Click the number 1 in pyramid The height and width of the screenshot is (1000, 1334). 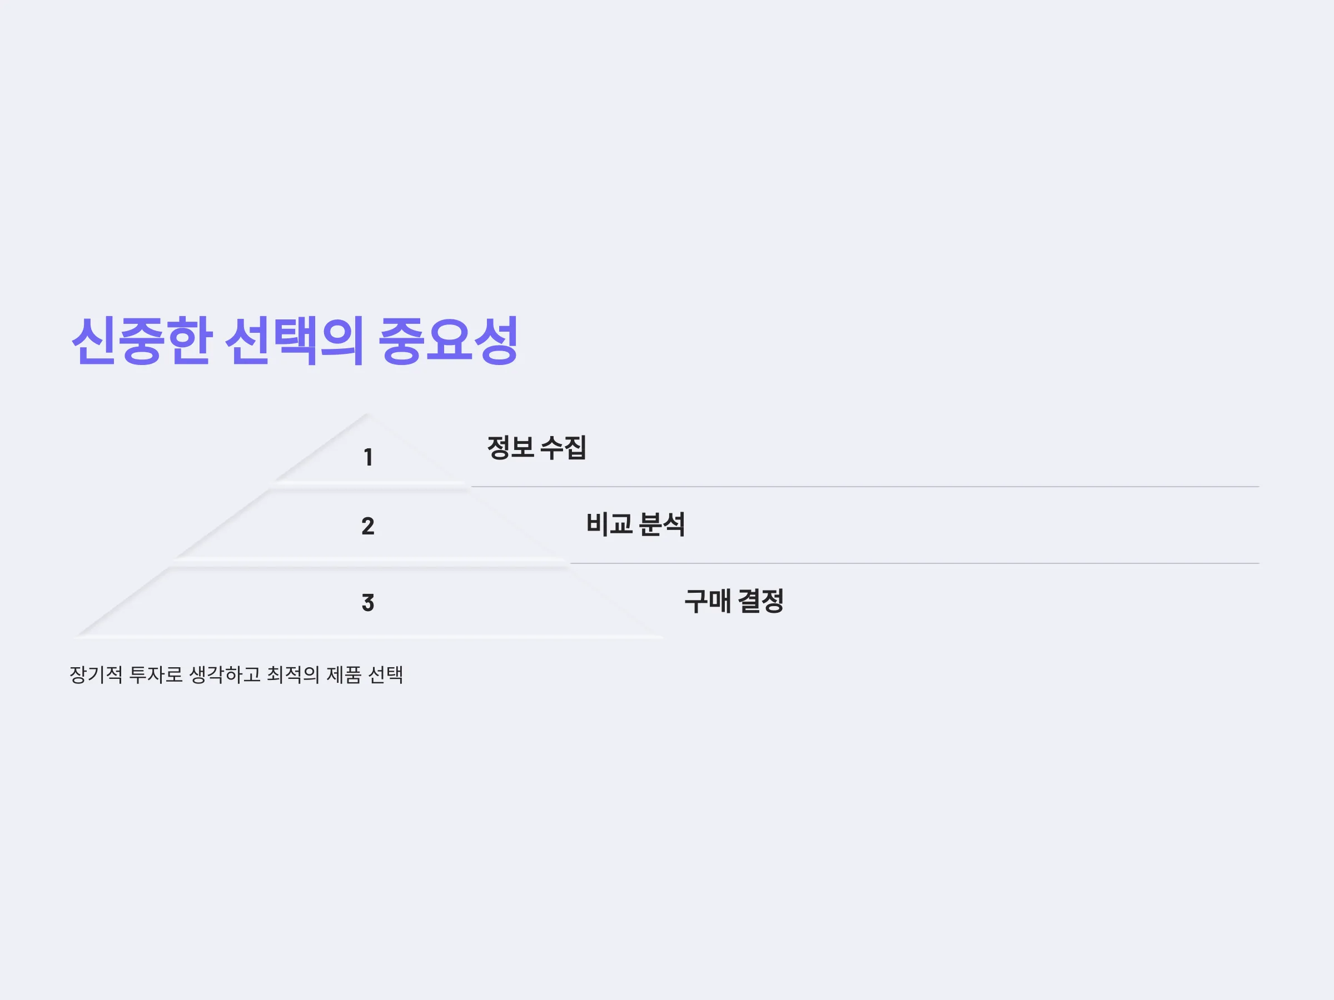coord(368,458)
